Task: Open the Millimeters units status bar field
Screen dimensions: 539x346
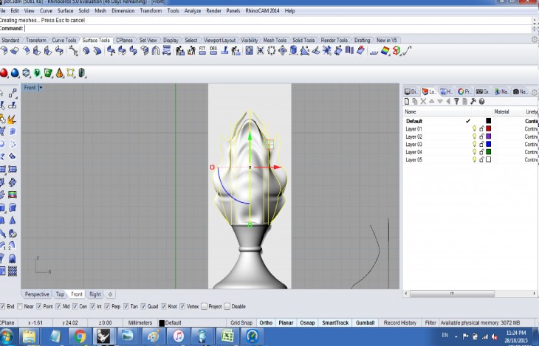Action: click(x=141, y=323)
